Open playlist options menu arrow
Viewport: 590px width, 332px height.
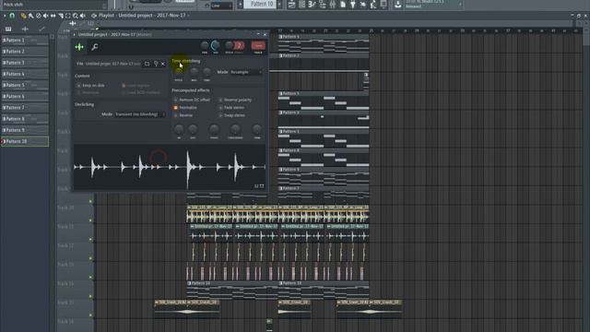5,16
